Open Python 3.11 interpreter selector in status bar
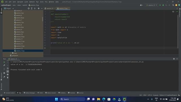 (168, 95)
